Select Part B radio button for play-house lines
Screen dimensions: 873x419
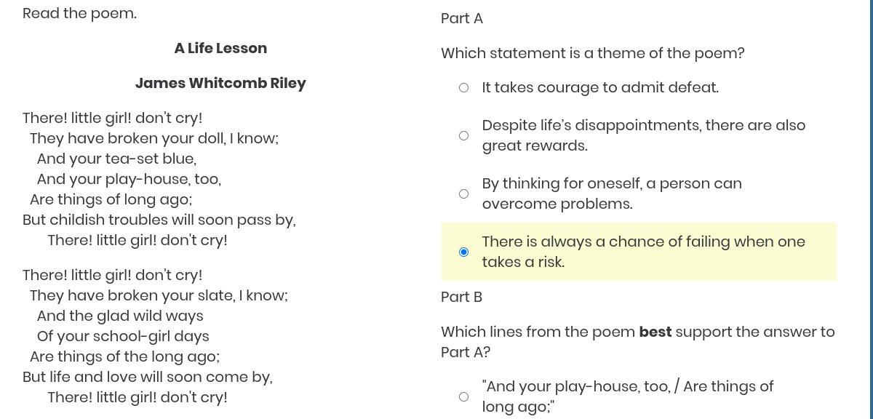pos(463,397)
